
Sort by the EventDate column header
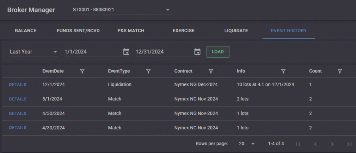[x=53, y=71]
